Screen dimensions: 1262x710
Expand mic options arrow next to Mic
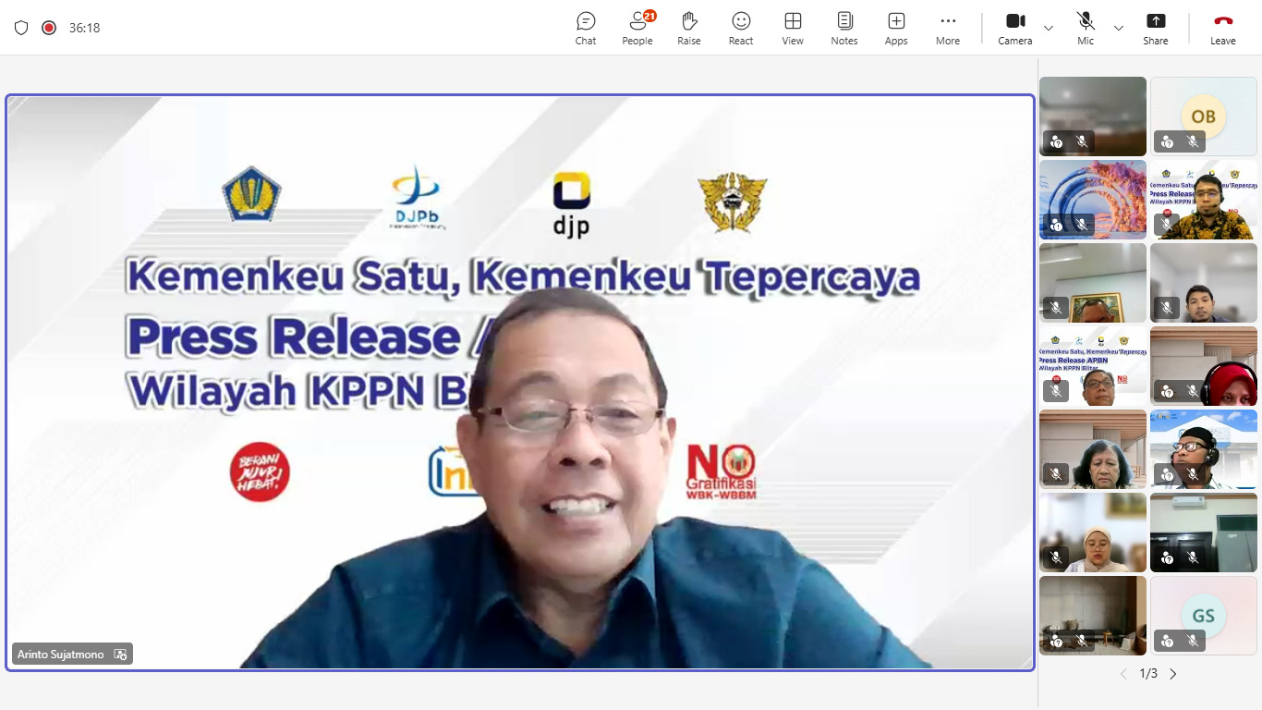1119,28
